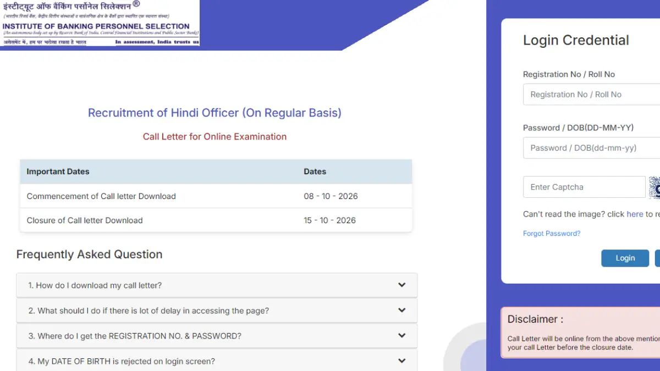Screen dimensions: 660x371
Task: Click the 'Important Dates' column header
Action: pyautogui.click(x=58, y=171)
